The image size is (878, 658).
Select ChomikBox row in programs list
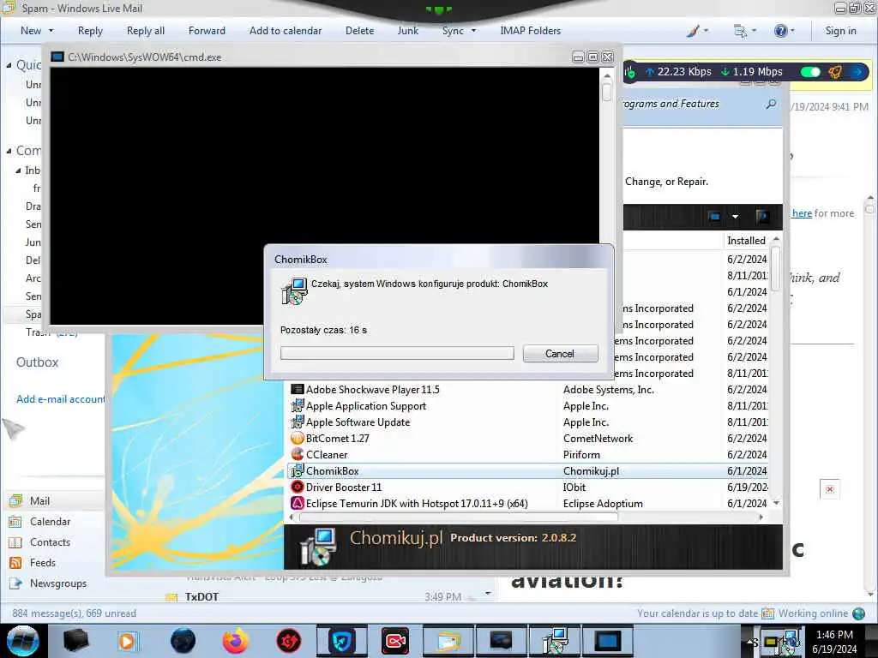click(x=527, y=471)
